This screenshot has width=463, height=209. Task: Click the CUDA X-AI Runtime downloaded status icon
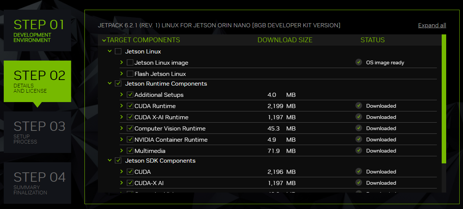(x=359, y=117)
